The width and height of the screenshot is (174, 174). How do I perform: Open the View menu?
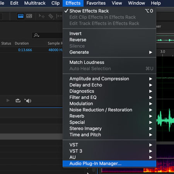pos(117,3)
